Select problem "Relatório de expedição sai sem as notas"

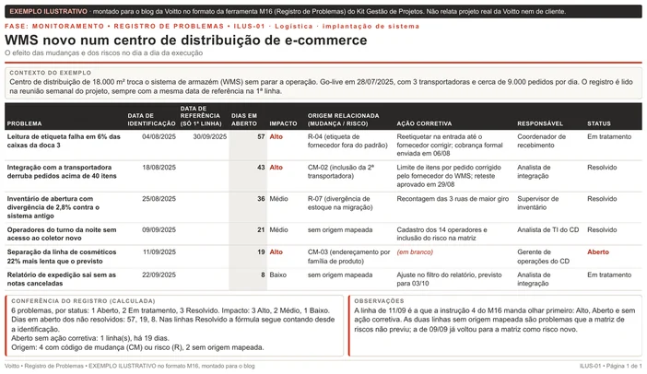click(62, 279)
